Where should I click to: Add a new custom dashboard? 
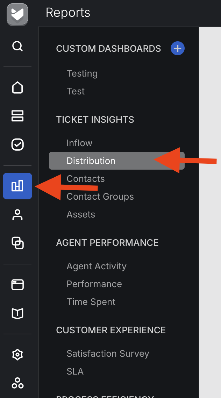[x=178, y=48]
